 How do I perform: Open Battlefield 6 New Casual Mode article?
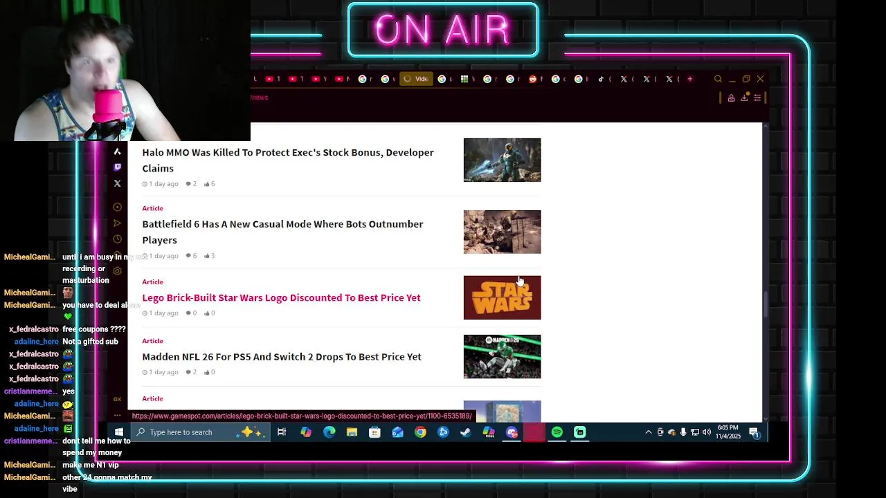coord(282,232)
